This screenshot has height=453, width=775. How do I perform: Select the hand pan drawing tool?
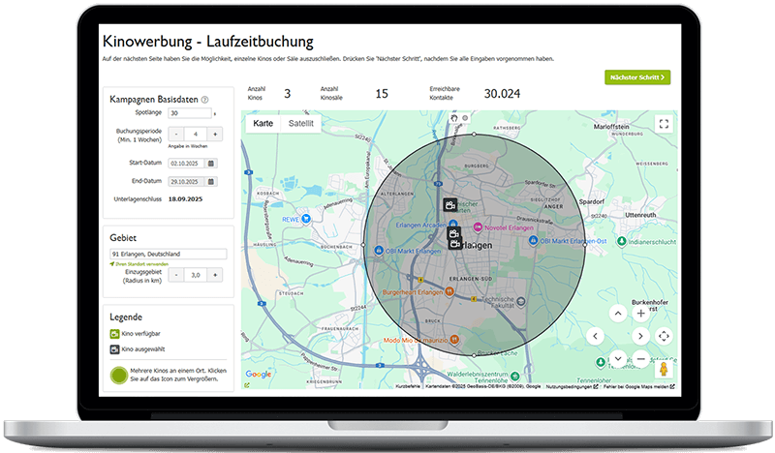[454, 118]
